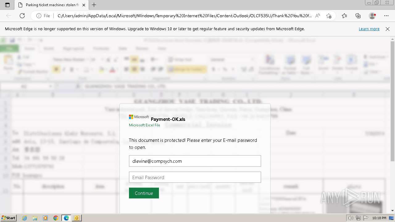
Task: Follow the Learn more link
Action: click(x=369, y=29)
